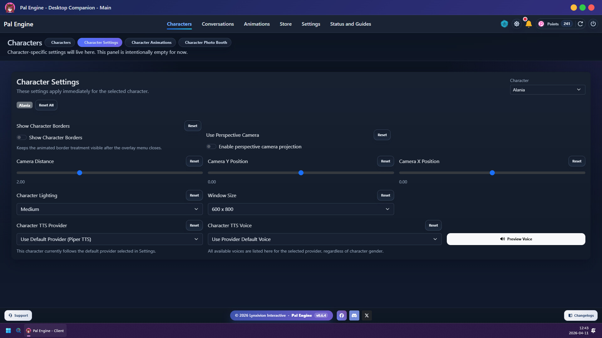Image resolution: width=602 pixels, height=338 pixels.
Task: Reset the Use Perspective Camera setting
Action: (x=382, y=135)
